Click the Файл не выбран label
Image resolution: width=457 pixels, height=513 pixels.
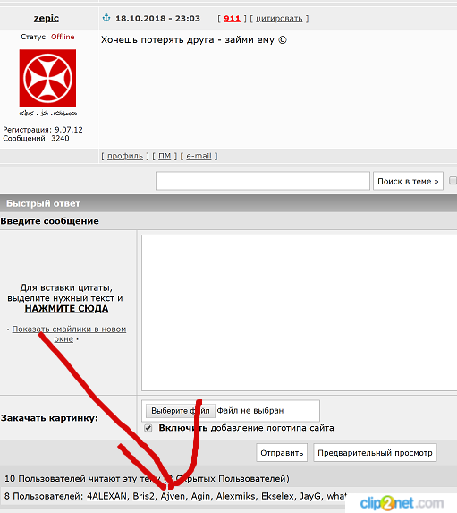pyautogui.click(x=250, y=411)
